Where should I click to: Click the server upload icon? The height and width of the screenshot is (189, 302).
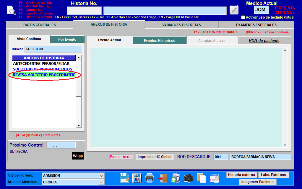tap(176, 178)
